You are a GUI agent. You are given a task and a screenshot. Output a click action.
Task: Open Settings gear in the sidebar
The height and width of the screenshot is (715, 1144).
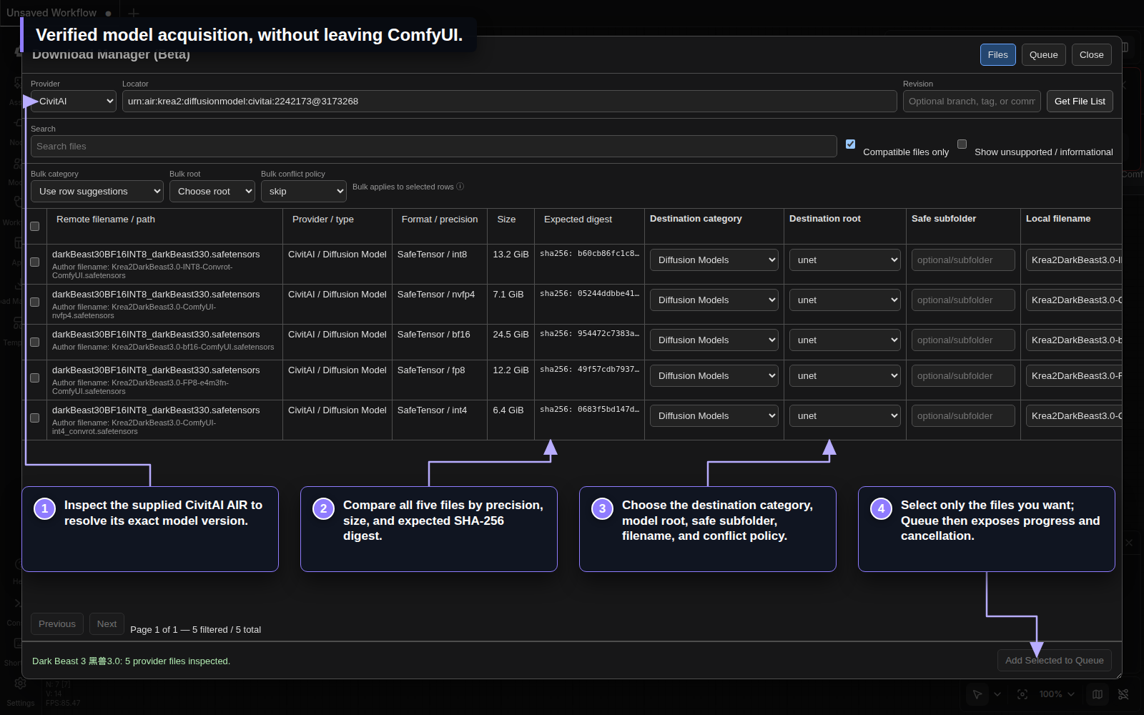point(21,684)
